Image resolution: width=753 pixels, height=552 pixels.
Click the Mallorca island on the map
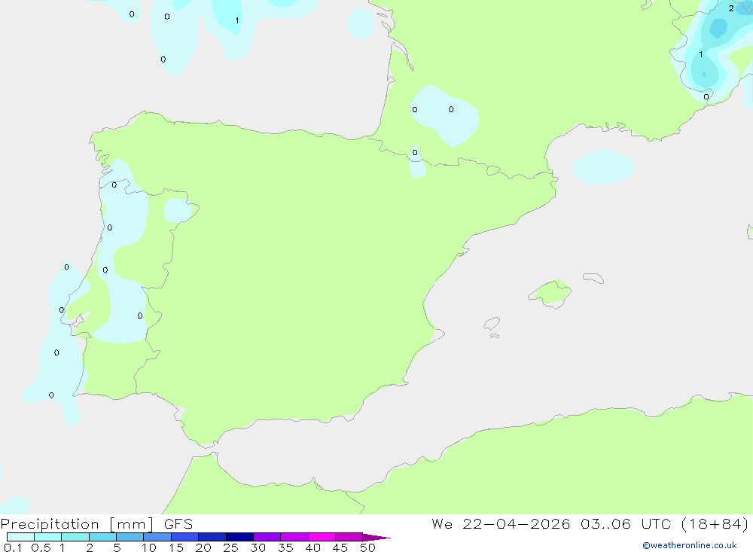(x=550, y=293)
